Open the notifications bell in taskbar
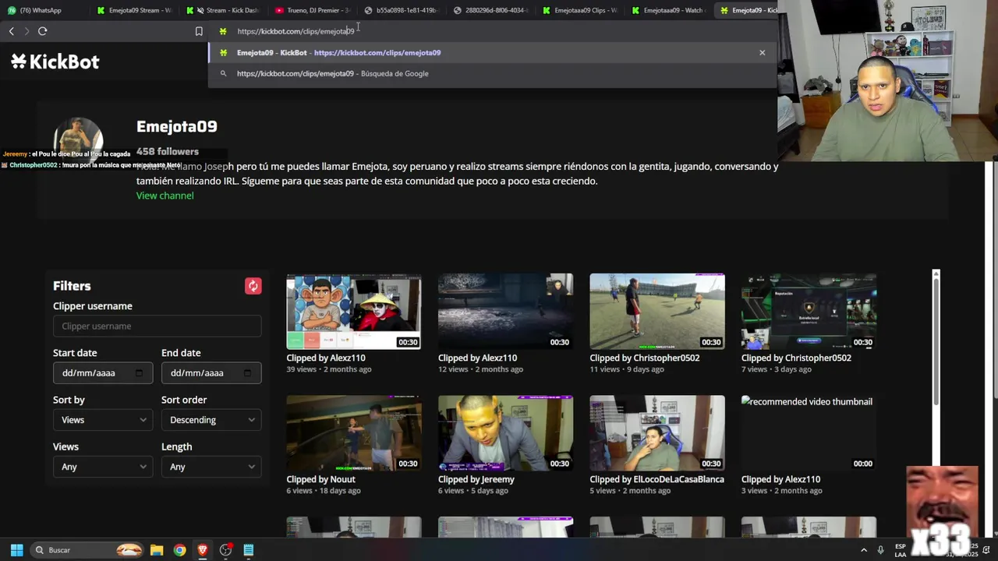Image resolution: width=998 pixels, height=561 pixels. coord(986,550)
